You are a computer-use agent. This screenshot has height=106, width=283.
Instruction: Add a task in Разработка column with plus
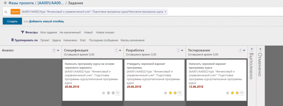coord(182,50)
